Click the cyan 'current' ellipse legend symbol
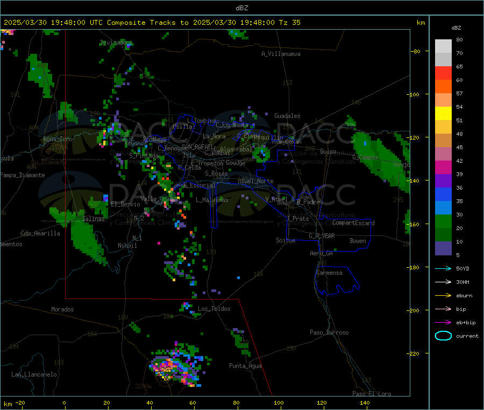The width and height of the screenshot is (484, 410). click(x=443, y=336)
